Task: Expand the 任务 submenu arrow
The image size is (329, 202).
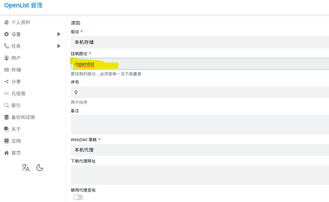Action: (x=59, y=46)
